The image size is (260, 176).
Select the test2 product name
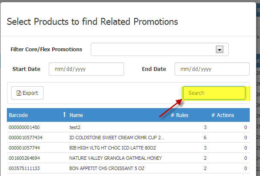click(75, 127)
